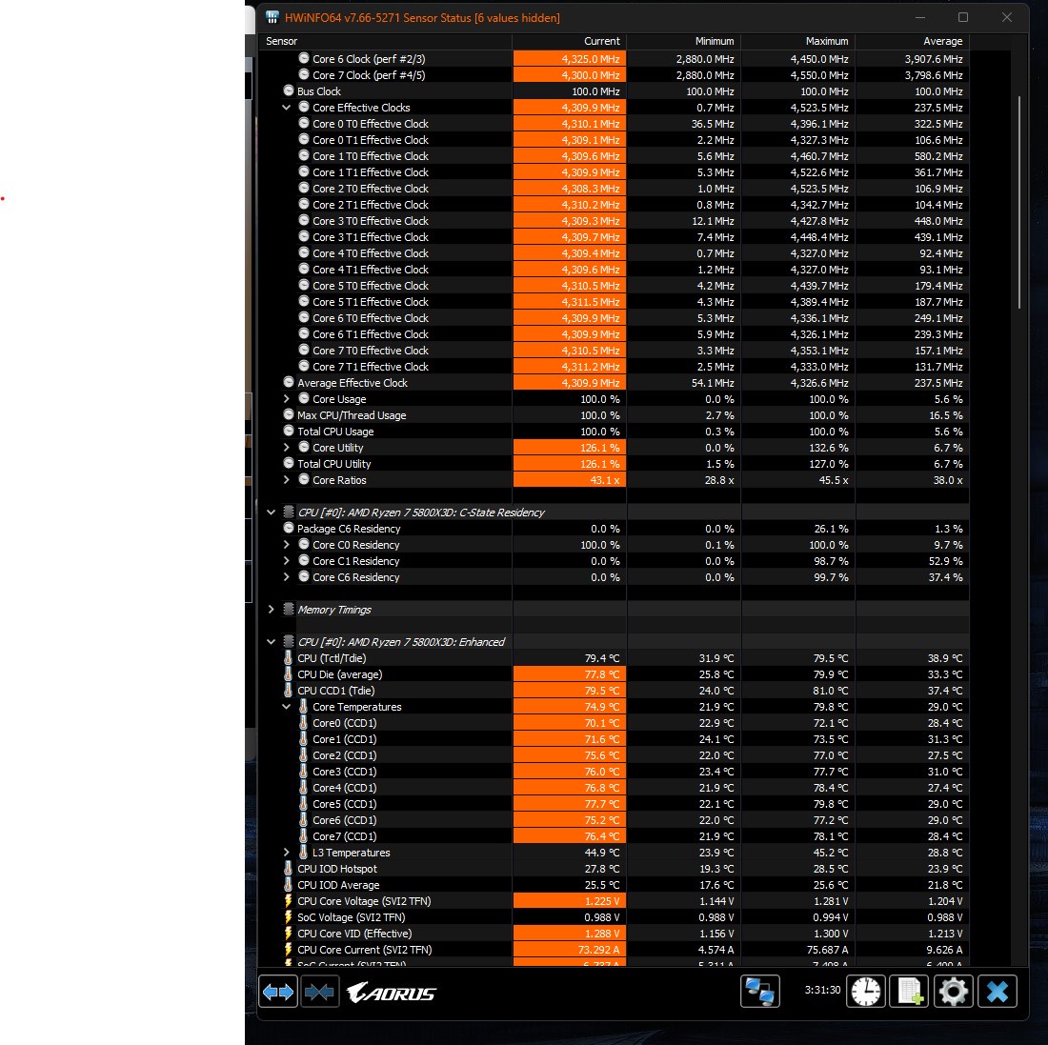Select the Core 0 T0 Effective Clock row

(x=614, y=124)
